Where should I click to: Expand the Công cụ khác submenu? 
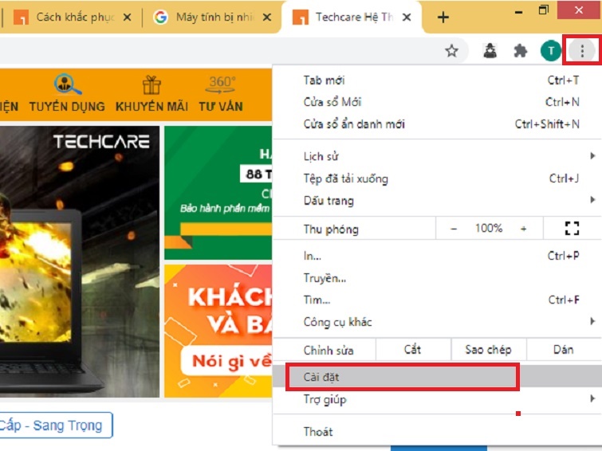592,322
